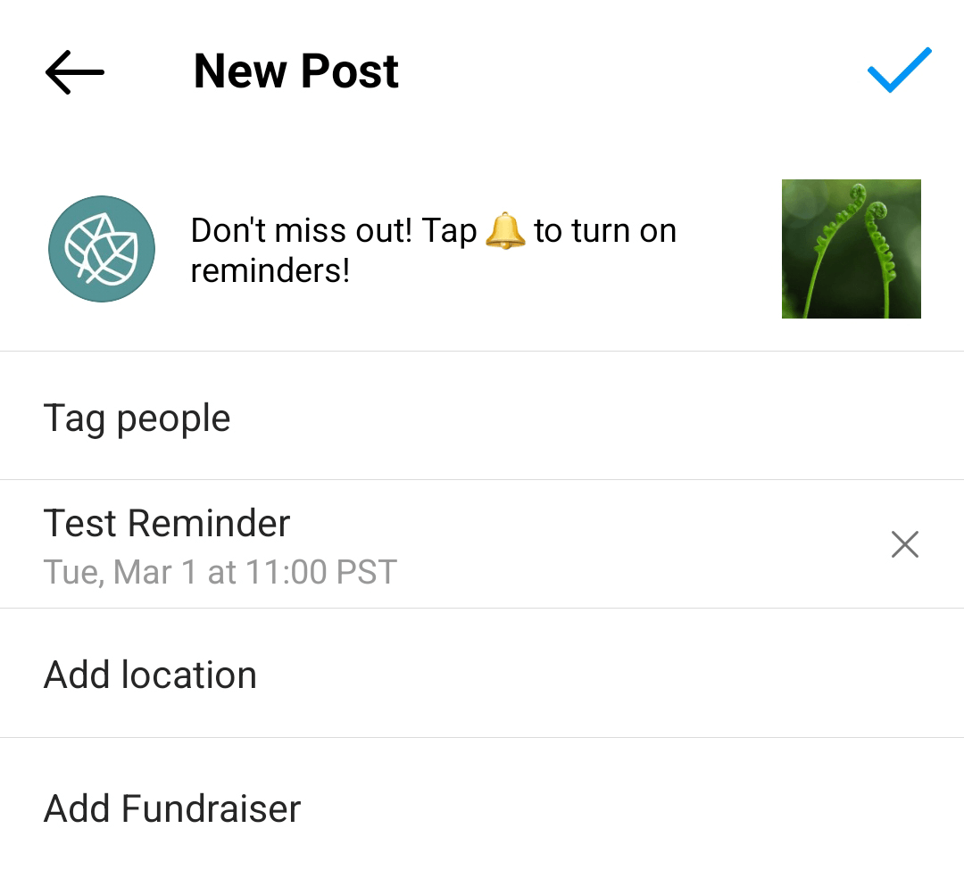964x870 pixels.
Task: Tap empty area right of Add location
Action: click(x=609, y=674)
